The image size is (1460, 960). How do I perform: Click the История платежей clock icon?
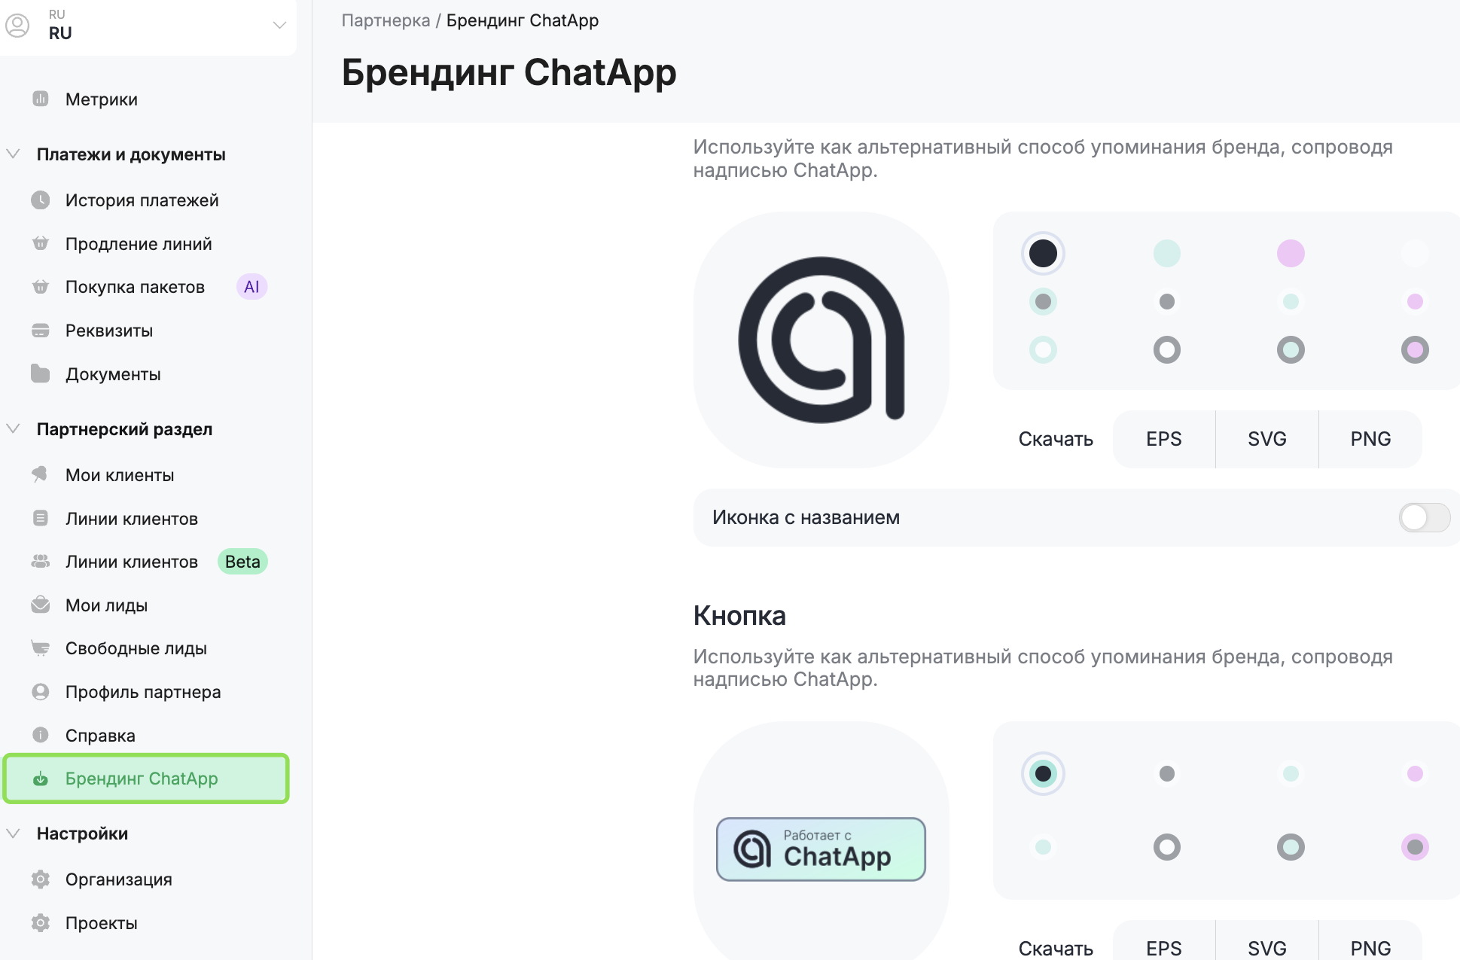click(41, 200)
